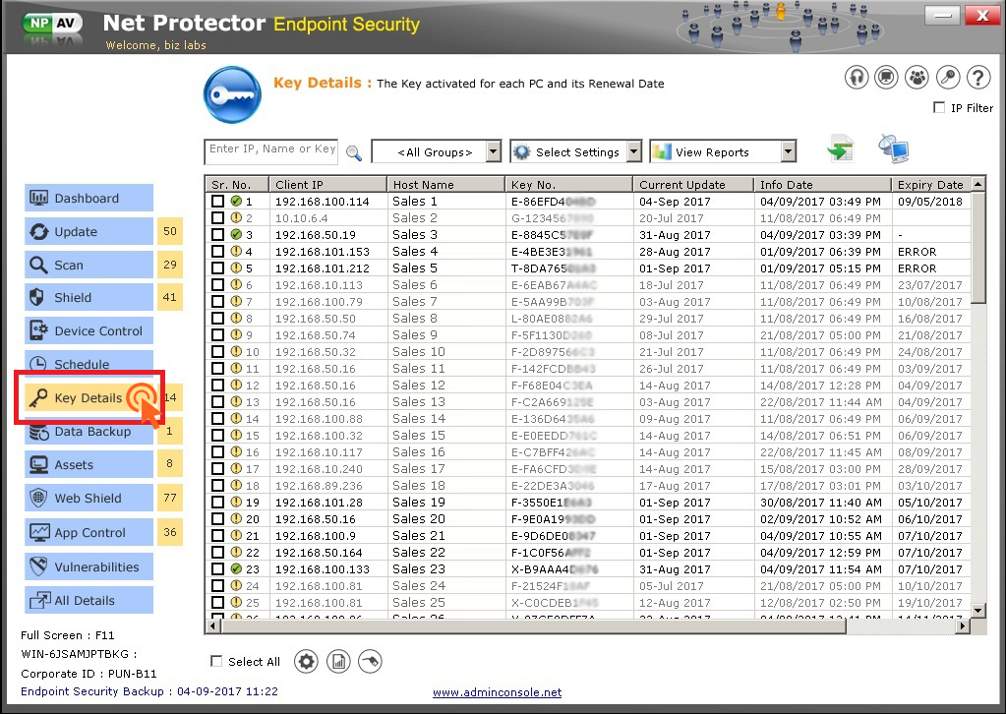Open Web Shield section
This screenshot has height=714, width=1006.
89,498
